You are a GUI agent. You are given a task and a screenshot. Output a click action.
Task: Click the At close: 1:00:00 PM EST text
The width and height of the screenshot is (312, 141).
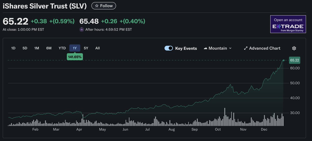pos(23,30)
